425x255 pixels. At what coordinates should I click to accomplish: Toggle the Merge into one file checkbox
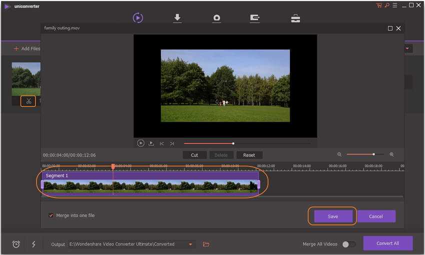(51, 215)
